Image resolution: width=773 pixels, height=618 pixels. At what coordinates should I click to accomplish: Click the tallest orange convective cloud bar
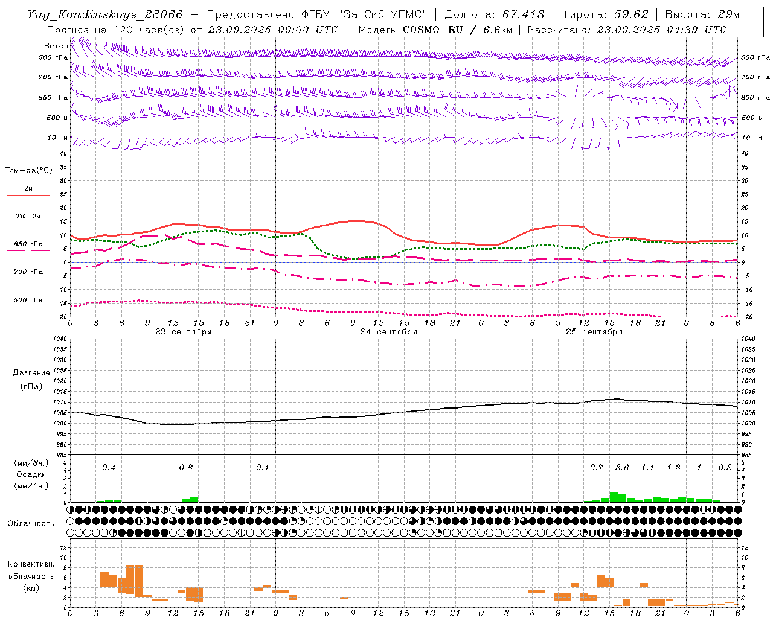point(139,581)
